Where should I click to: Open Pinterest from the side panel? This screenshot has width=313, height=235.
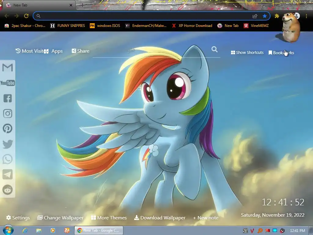point(8,129)
